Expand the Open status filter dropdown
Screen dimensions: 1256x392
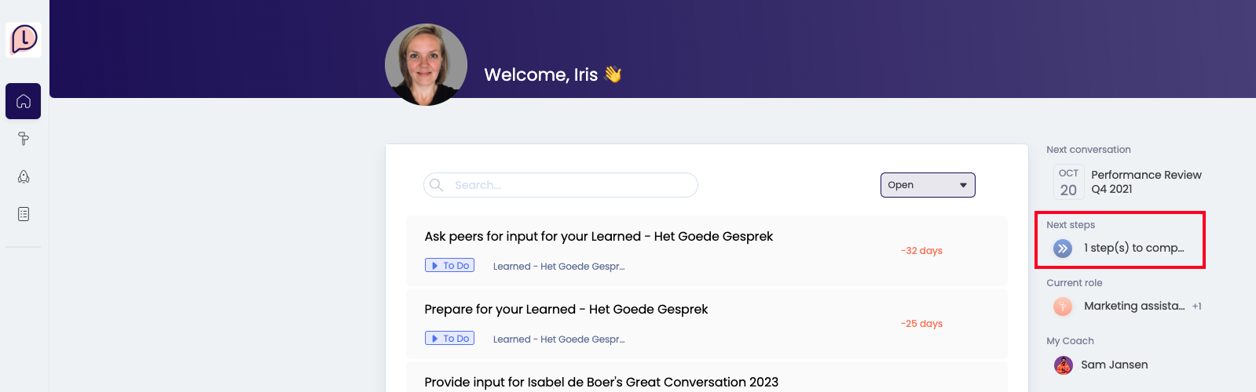click(x=927, y=185)
